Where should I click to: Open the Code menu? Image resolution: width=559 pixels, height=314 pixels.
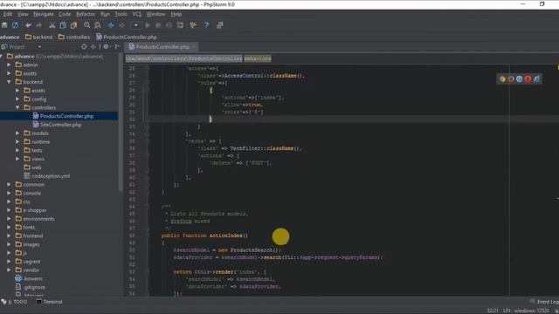(65, 14)
